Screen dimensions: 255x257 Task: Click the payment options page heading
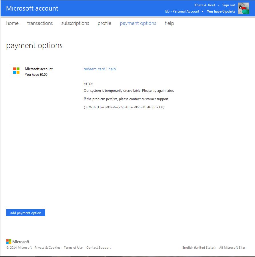coord(34,45)
